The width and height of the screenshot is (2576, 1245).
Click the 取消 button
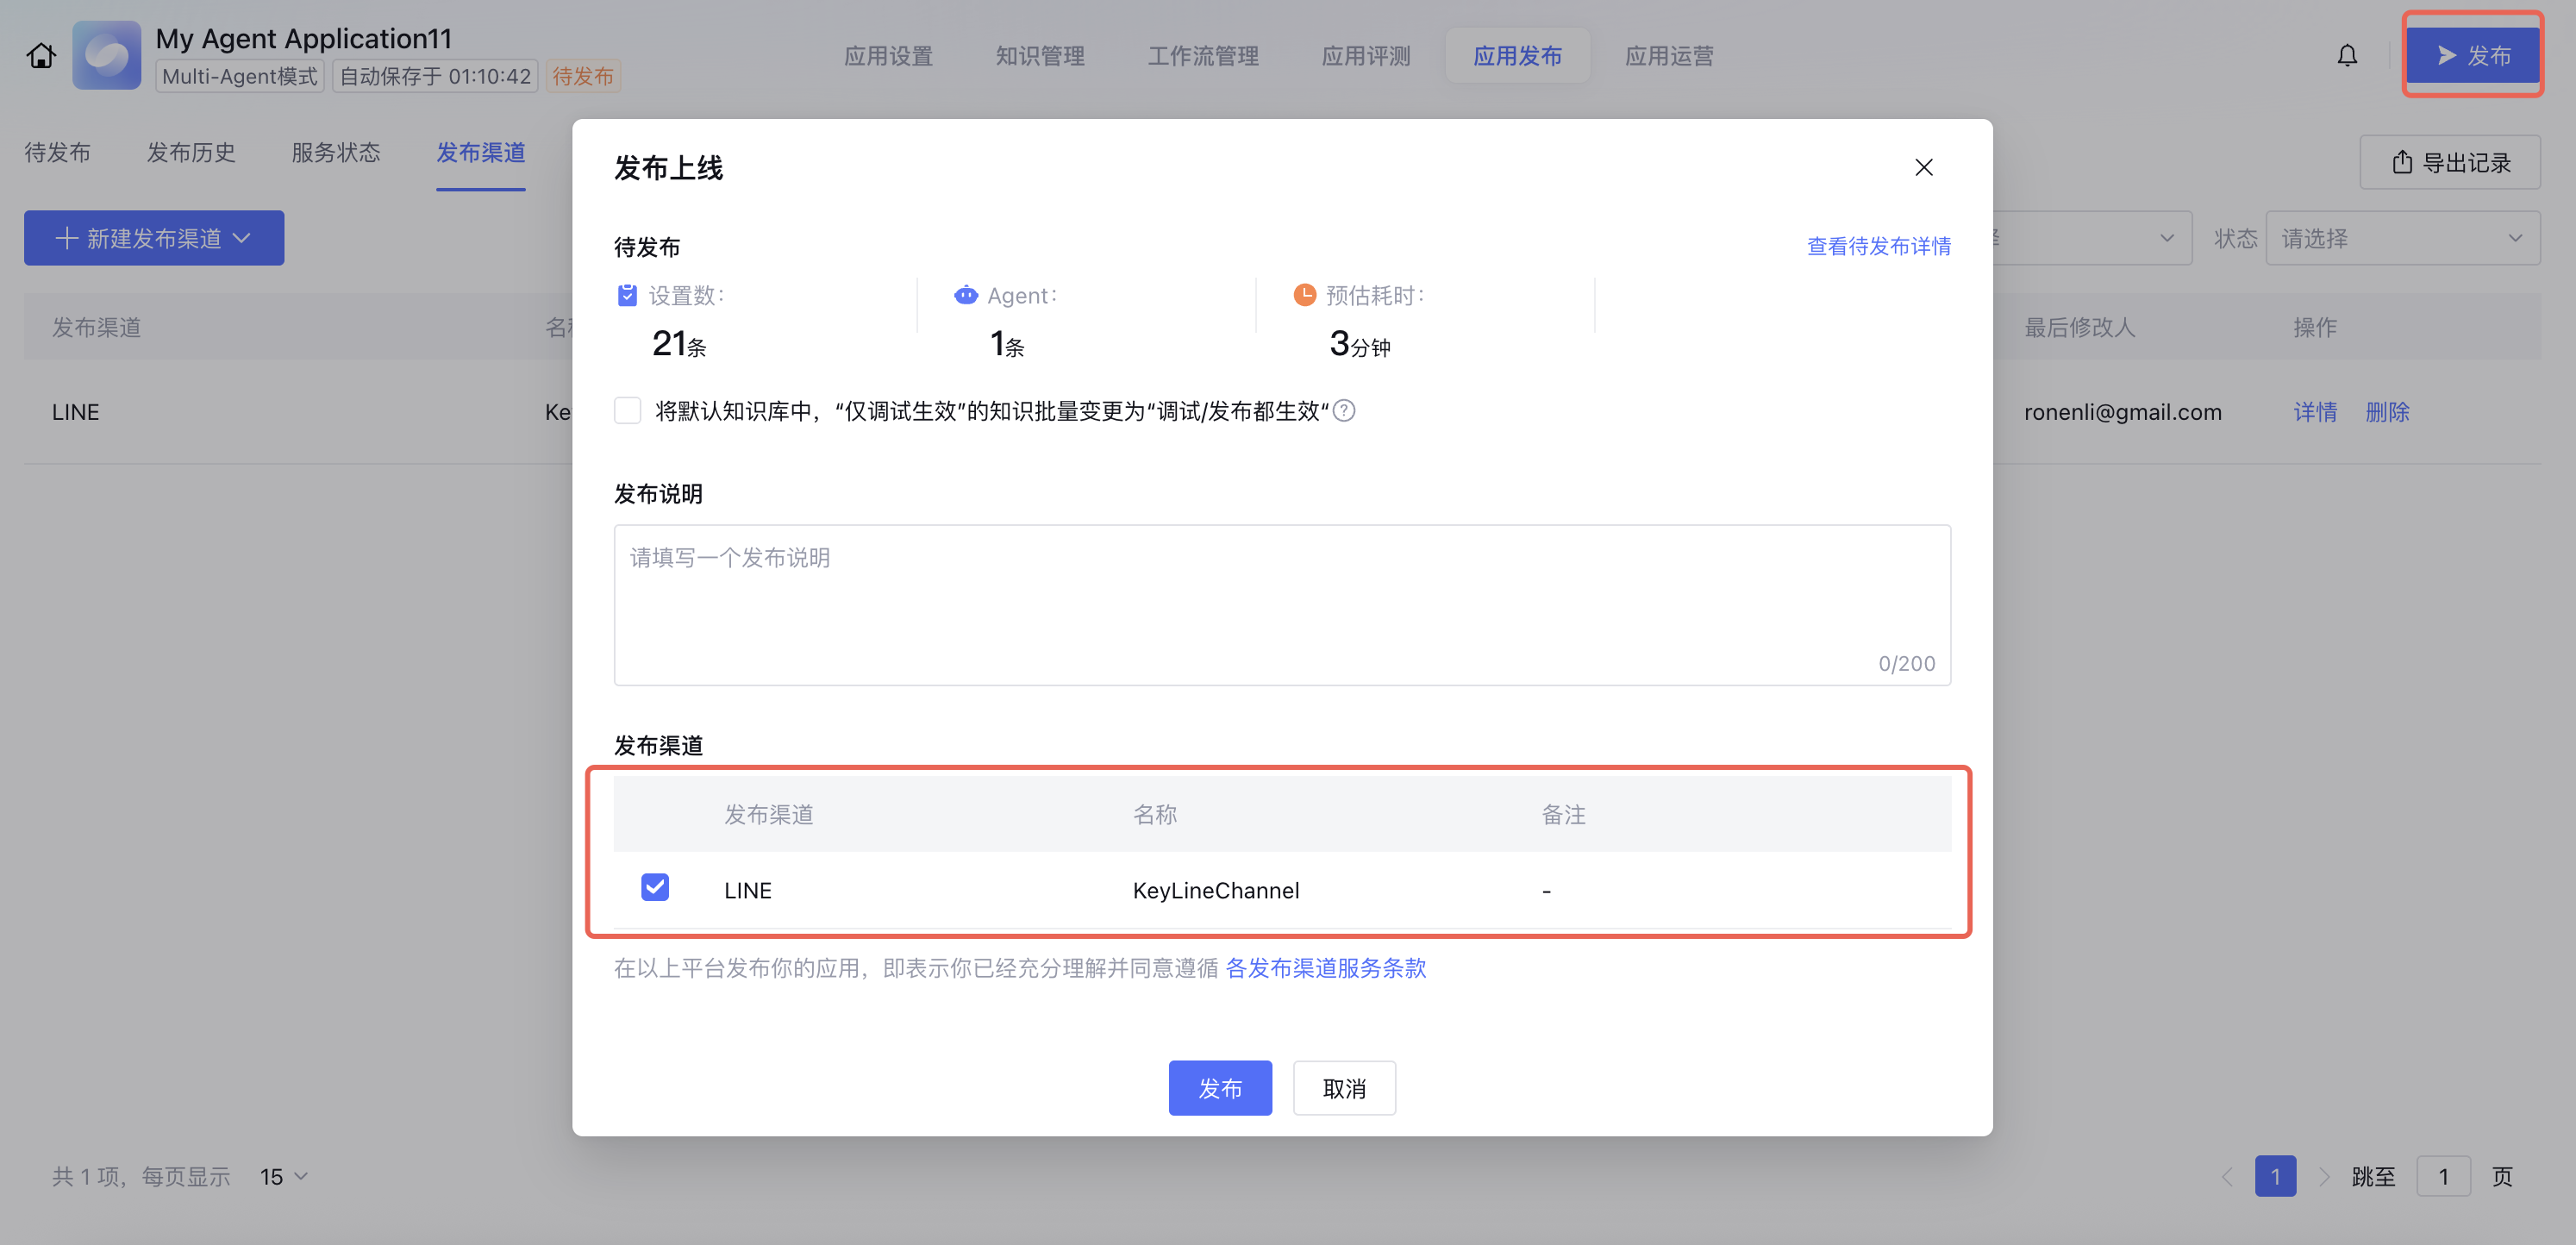click(x=1343, y=1088)
